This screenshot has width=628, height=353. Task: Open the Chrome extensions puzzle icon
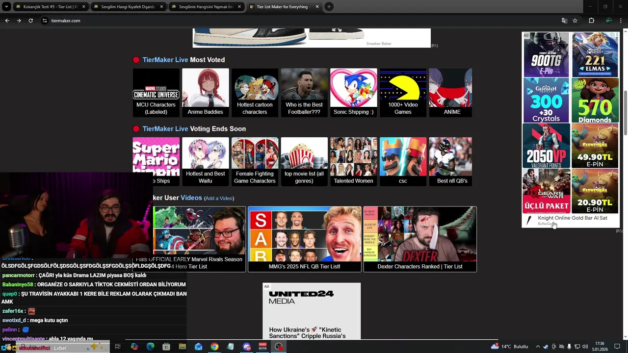[x=591, y=21]
